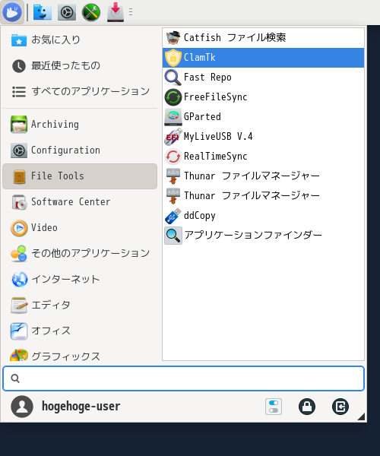380x456 pixels.
Task: Launch ClamTk antivirus
Action: pyautogui.click(x=263, y=58)
